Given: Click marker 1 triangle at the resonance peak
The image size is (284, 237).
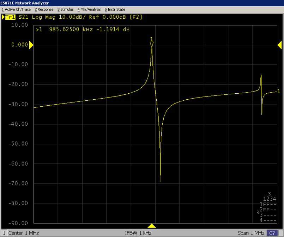Looking at the screenshot, I should click(152, 44).
